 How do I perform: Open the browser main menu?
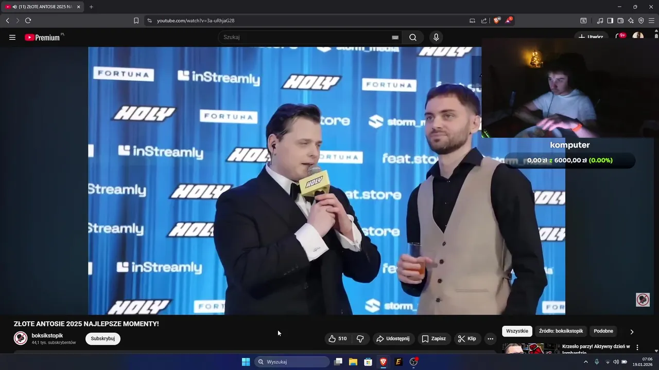click(651, 21)
